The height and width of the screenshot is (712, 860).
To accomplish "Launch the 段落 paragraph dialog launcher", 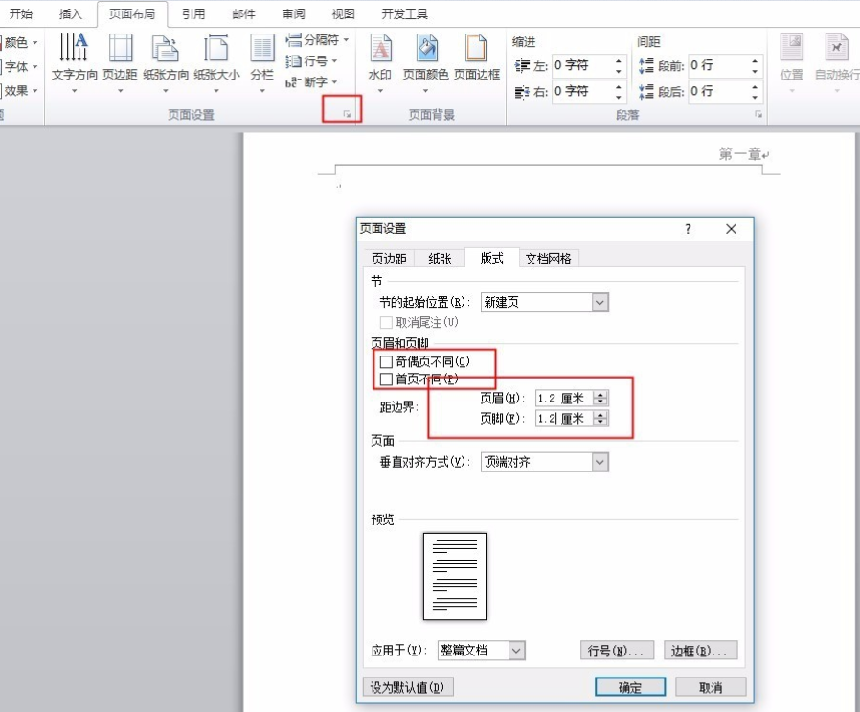I will [x=758, y=114].
